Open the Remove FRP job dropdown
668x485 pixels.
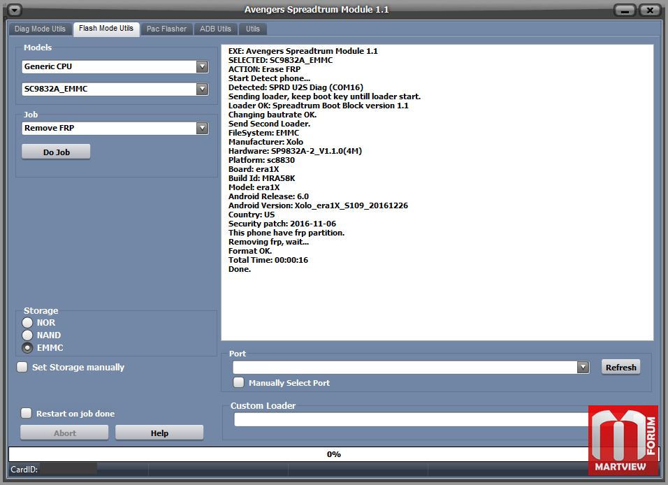click(x=202, y=128)
